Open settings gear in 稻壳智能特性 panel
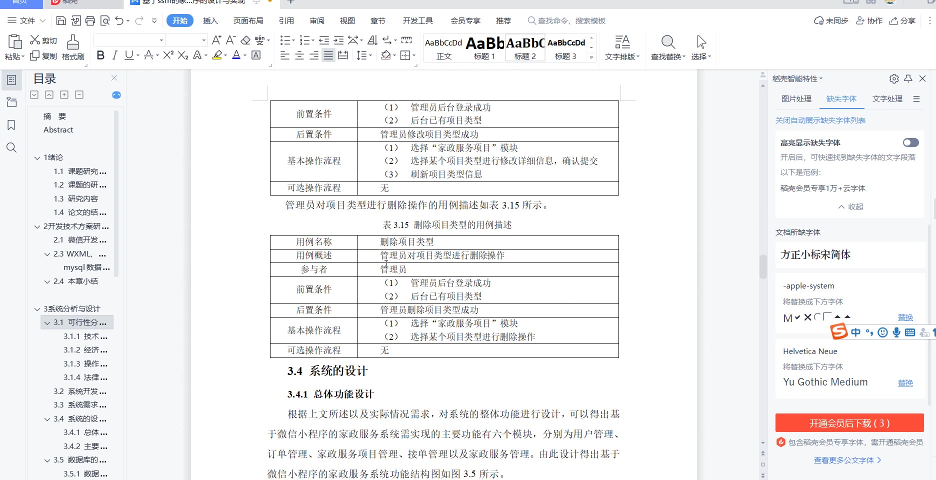The height and width of the screenshot is (480, 936). coord(894,78)
